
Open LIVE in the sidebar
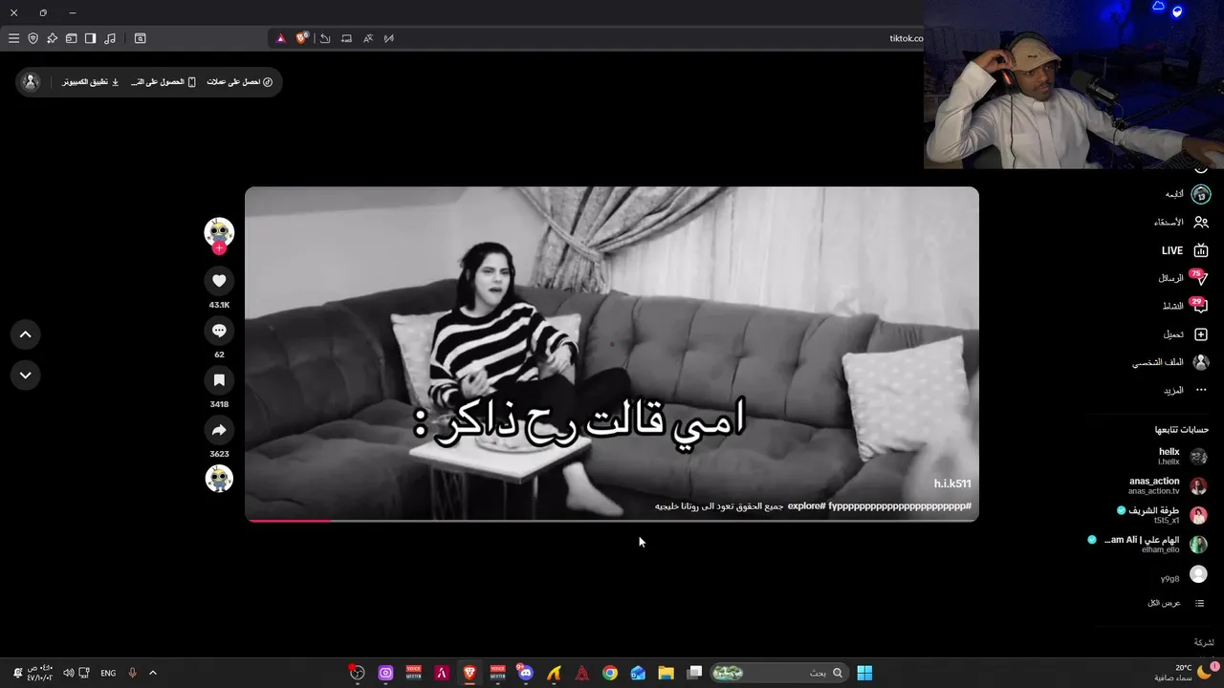(1185, 250)
